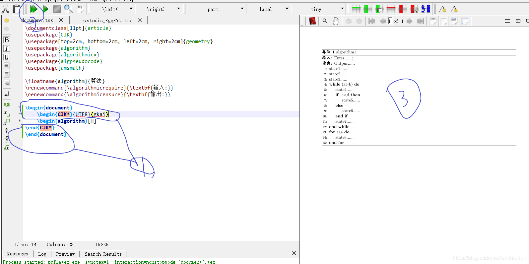The width and height of the screenshot is (529, 264).
Task: Open the log file icon
Action: pyautogui.click(x=80, y=9)
